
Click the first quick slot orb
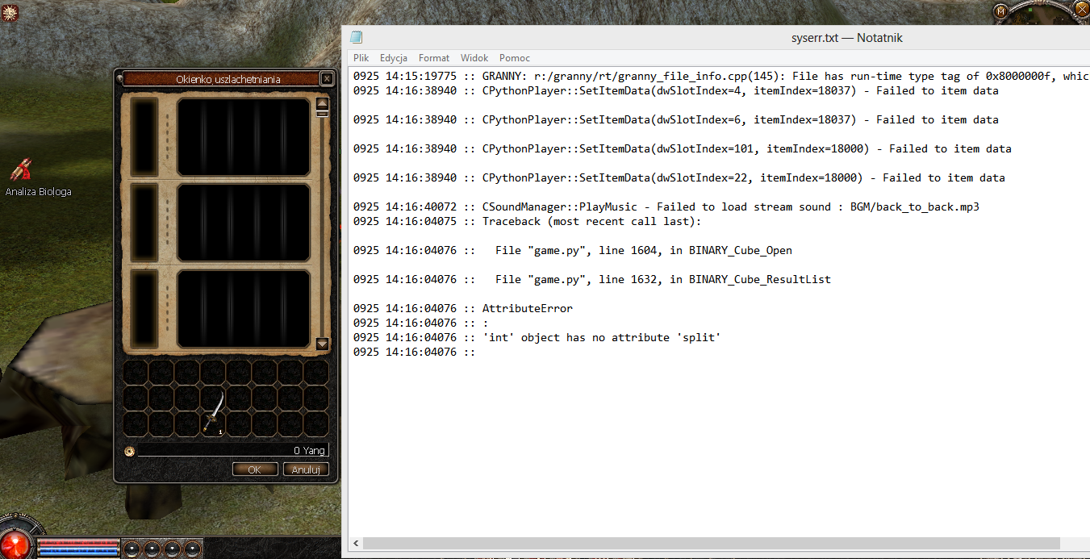click(132, 549)
